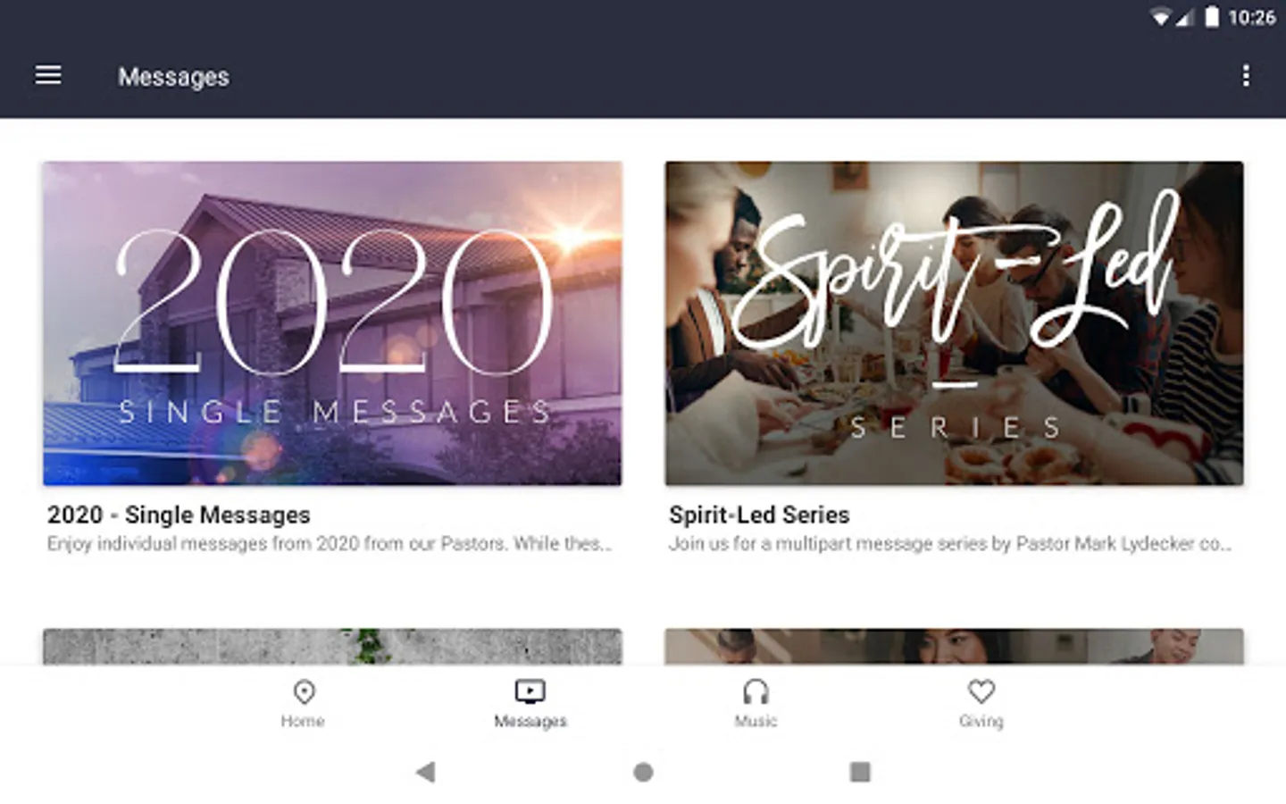The image size is (1286, 804).
Task: Tap the Android back triangle button
Action: coord(426,772)
